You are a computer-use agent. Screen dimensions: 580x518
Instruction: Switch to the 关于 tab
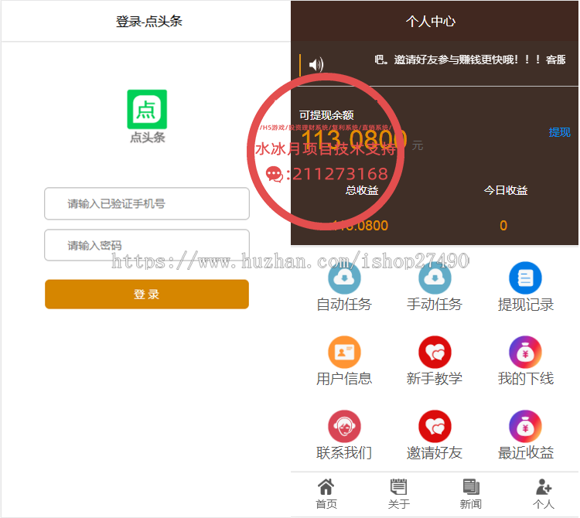click(x=398, y=494)
